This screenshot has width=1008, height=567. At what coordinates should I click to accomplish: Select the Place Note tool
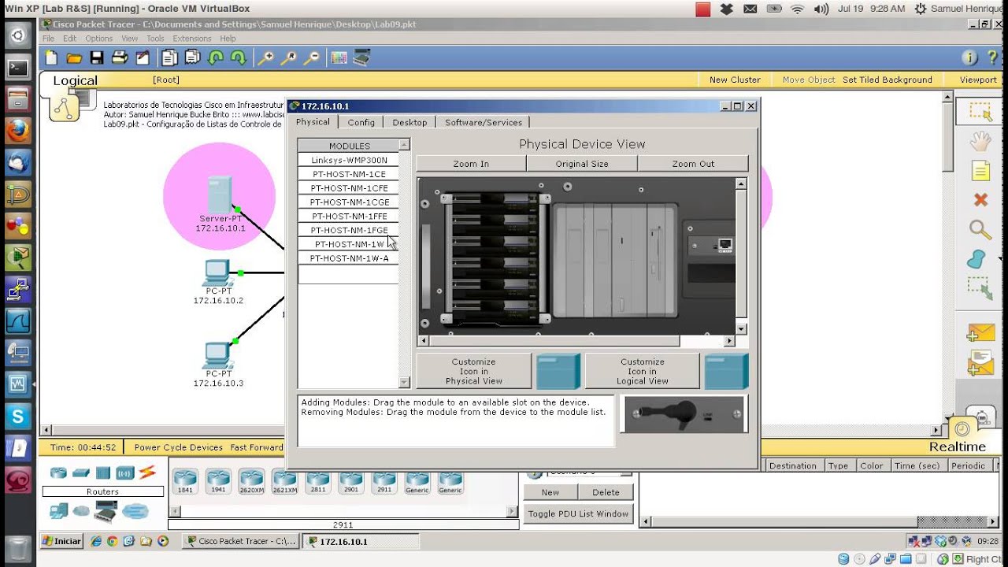pyautogui.click(x=980, y=170)
